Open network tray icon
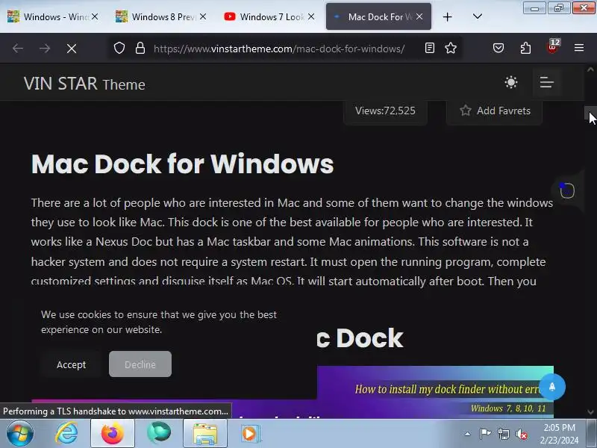 (x=503, y=434)
